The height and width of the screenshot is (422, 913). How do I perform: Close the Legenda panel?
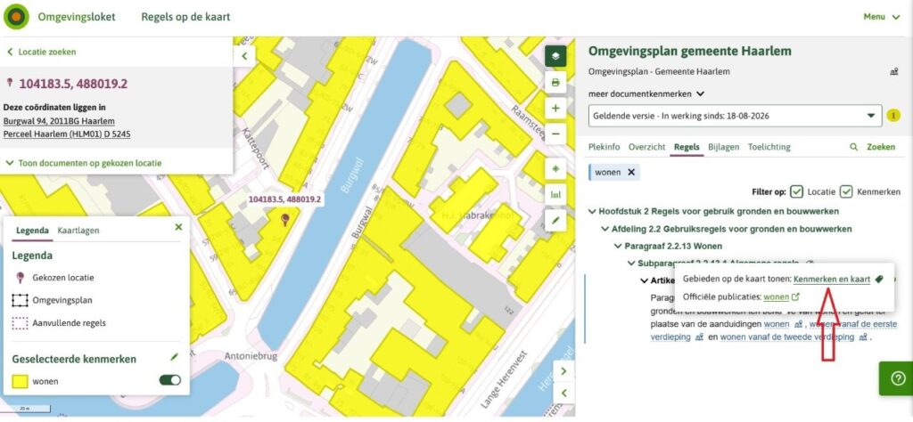(178, 227)
